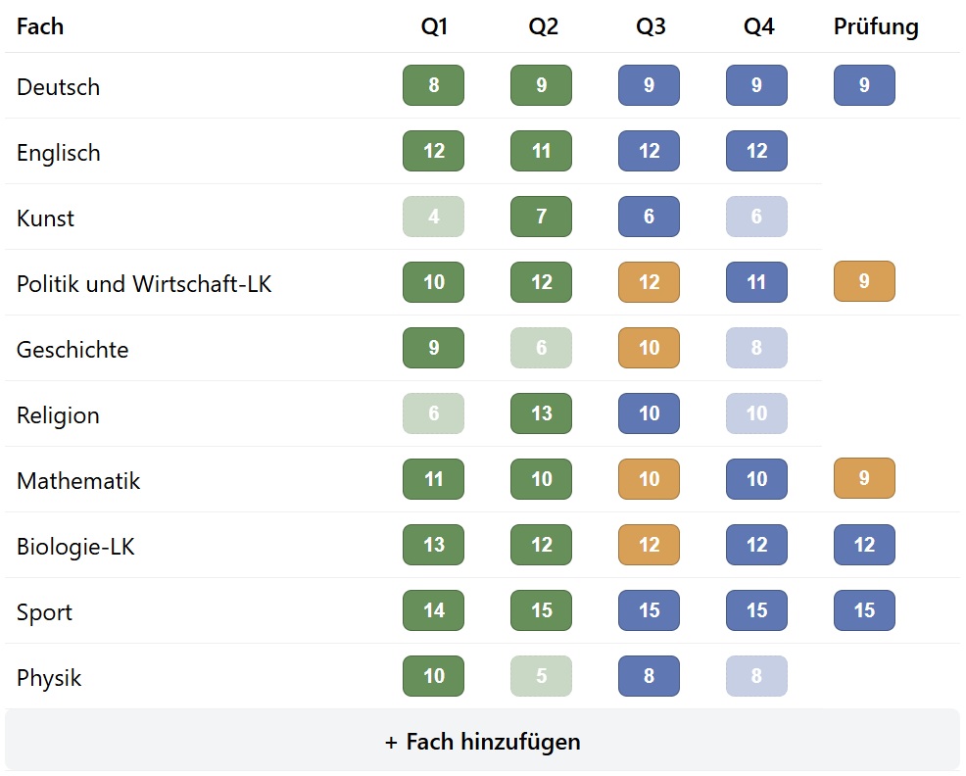Click the orange Politik und Wirtschaft-LK Q3 grade
This screenshot has width=966, height=776.
click(x=649, y=282)
